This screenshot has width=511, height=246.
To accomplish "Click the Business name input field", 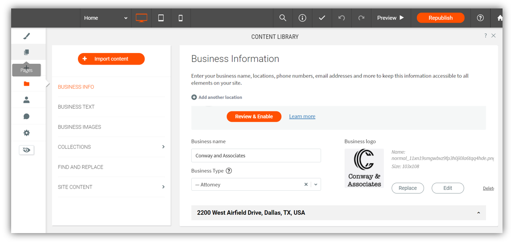I will [x=256, y=156].
